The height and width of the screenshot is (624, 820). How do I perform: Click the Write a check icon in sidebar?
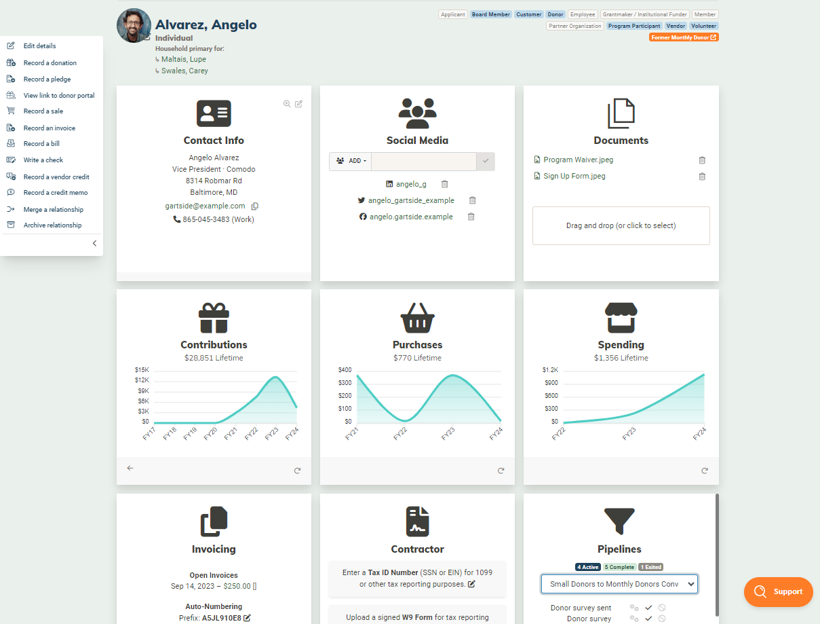click(x=11, y=160)
